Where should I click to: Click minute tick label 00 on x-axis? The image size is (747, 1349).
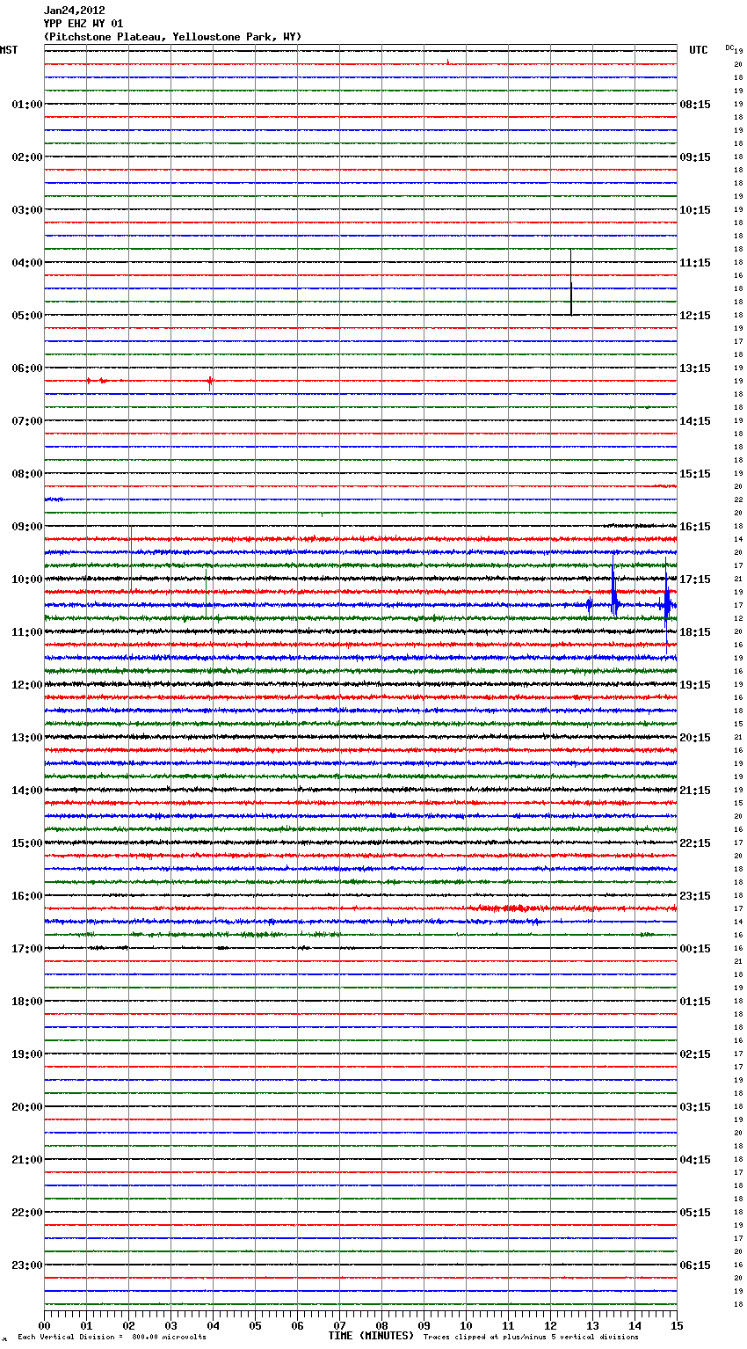pos(45,1325)
